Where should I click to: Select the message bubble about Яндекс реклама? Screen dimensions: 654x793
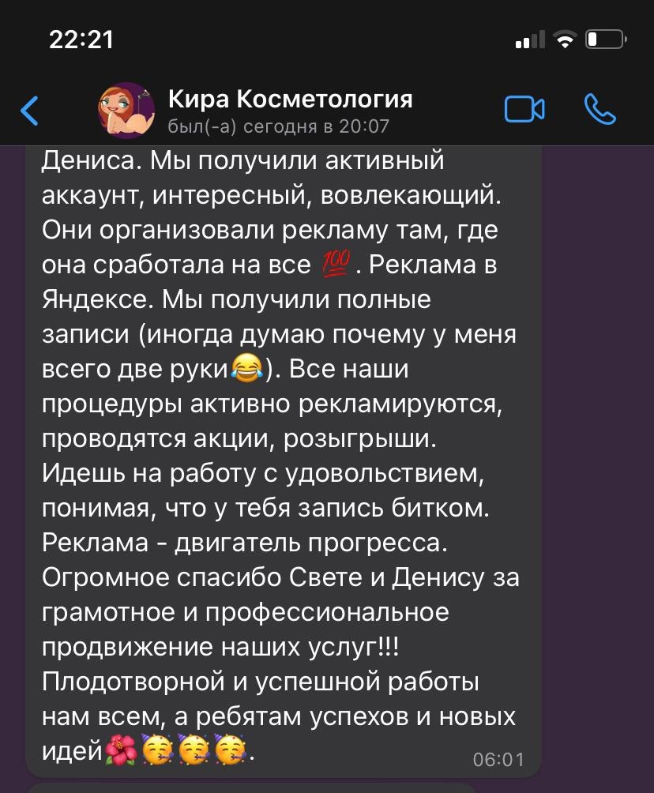284,461
